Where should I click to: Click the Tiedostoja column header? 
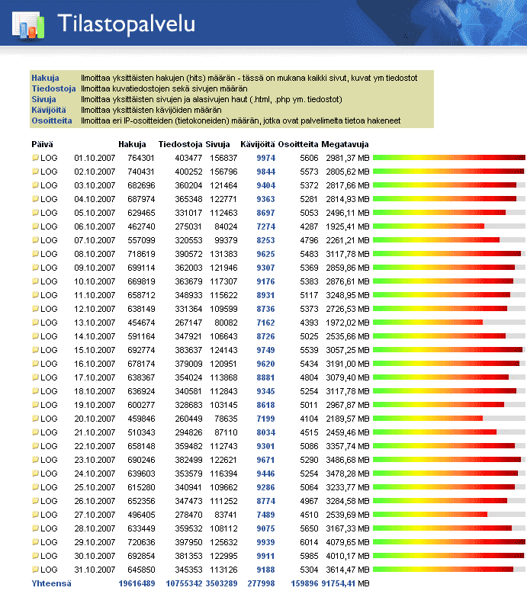pos(180,144)
